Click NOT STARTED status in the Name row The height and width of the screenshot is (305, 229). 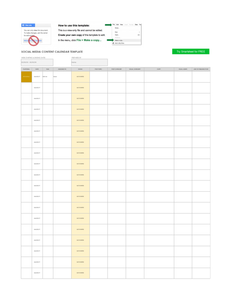81,77
